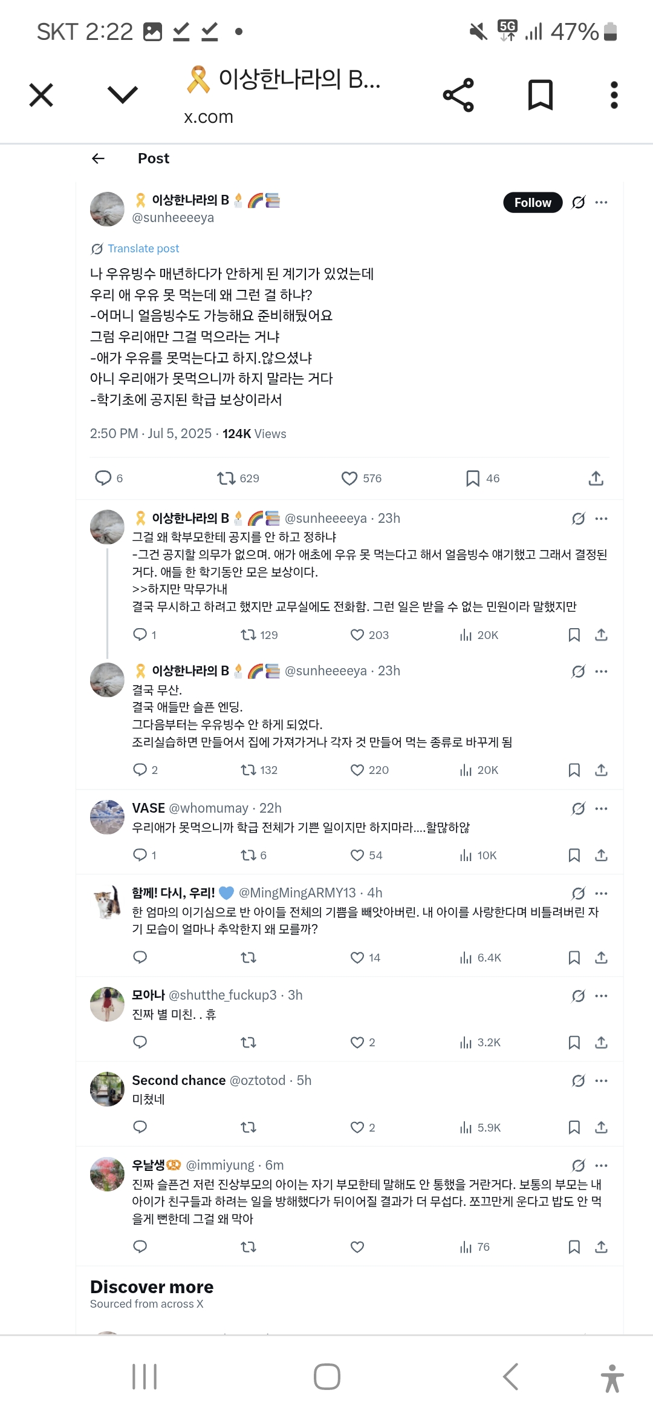This screenshot has height=1416, width=653.
Task: Open the @MingMingARMY13 profile handle
Action: click(297, 893)
